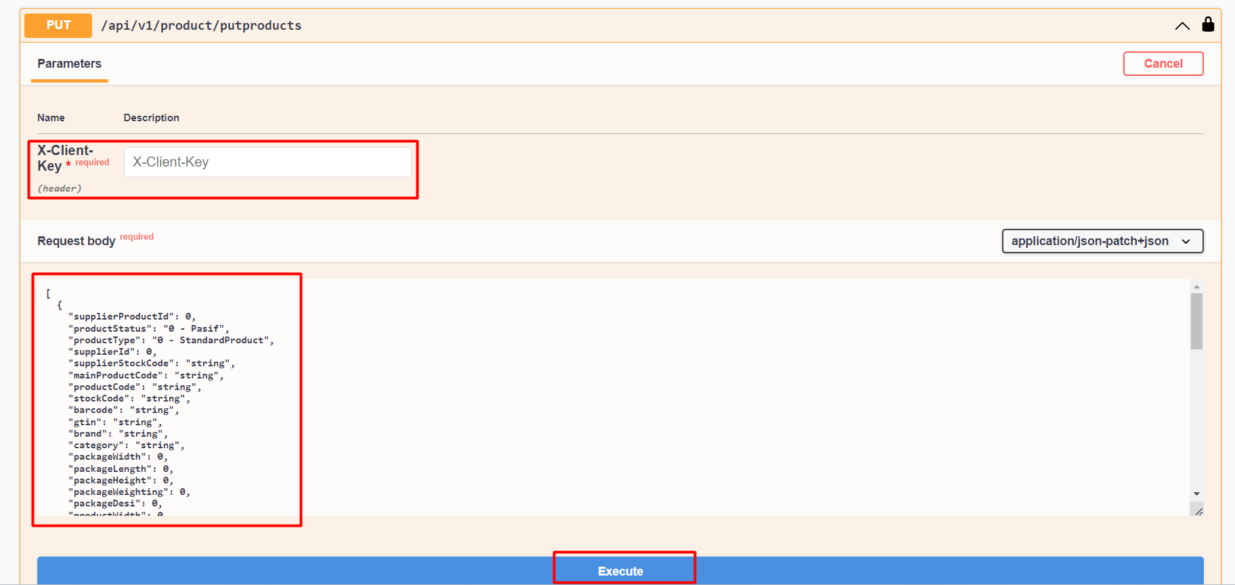Select the Parameters tab
This screenshot has height=585, width=1235.
tap(69, 64)
